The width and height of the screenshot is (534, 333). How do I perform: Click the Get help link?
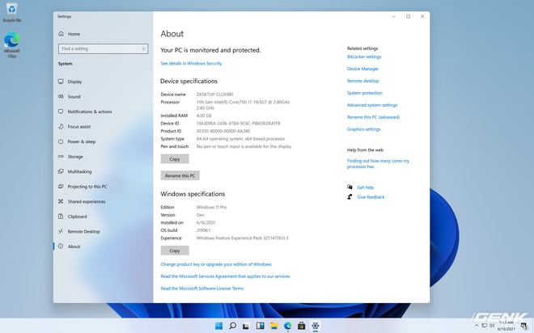click(x=366, y=188)
